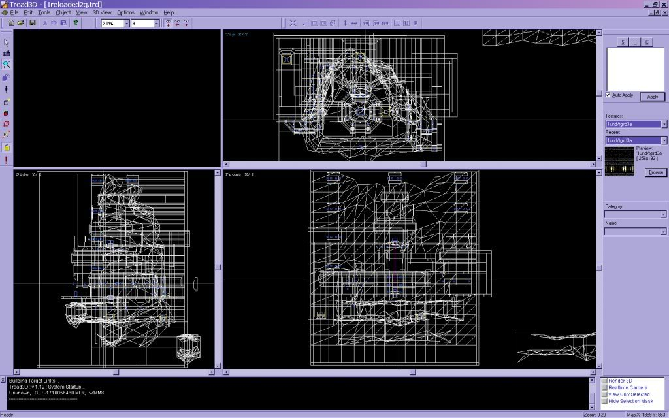
Task: Toggle View Only Selected option
Action: point(605,394)
